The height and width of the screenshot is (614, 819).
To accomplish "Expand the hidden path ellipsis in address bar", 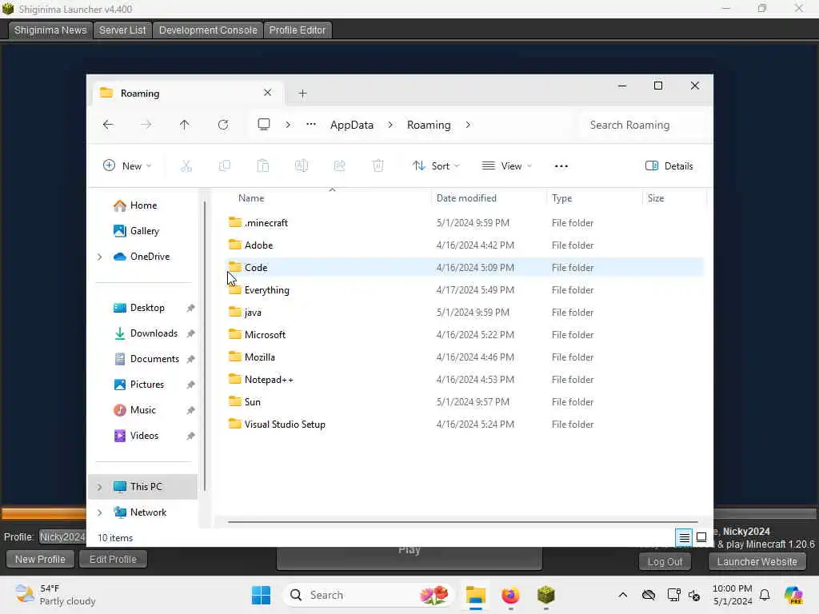I will tap(311, 124).
